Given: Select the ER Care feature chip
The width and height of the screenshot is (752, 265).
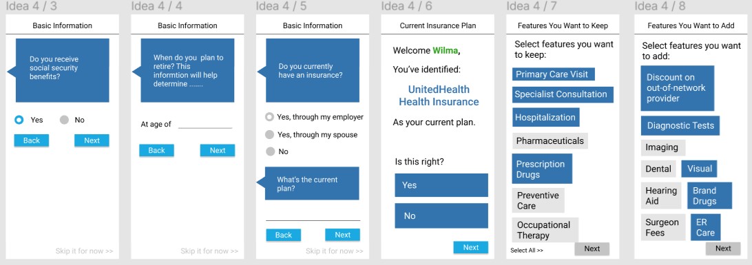Looking at the screenshot, I should click(x=705, y=228).
